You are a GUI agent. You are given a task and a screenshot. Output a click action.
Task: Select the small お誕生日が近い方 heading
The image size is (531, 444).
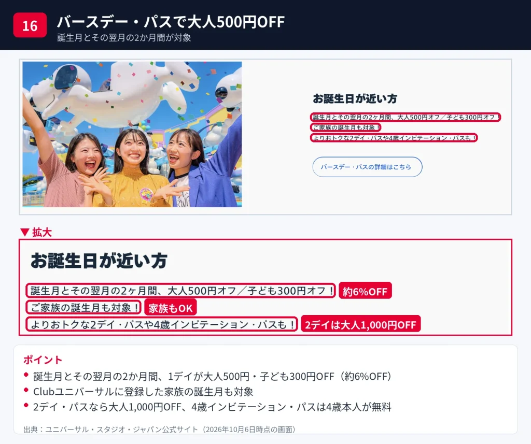[x=355, y=99]
